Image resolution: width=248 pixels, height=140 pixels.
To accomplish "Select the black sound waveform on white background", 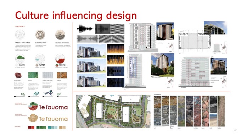I will [x=85, y=29].
